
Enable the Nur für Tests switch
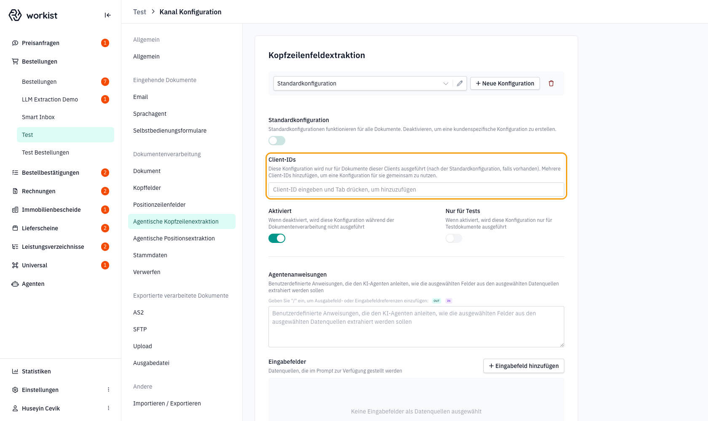point(454,238)
